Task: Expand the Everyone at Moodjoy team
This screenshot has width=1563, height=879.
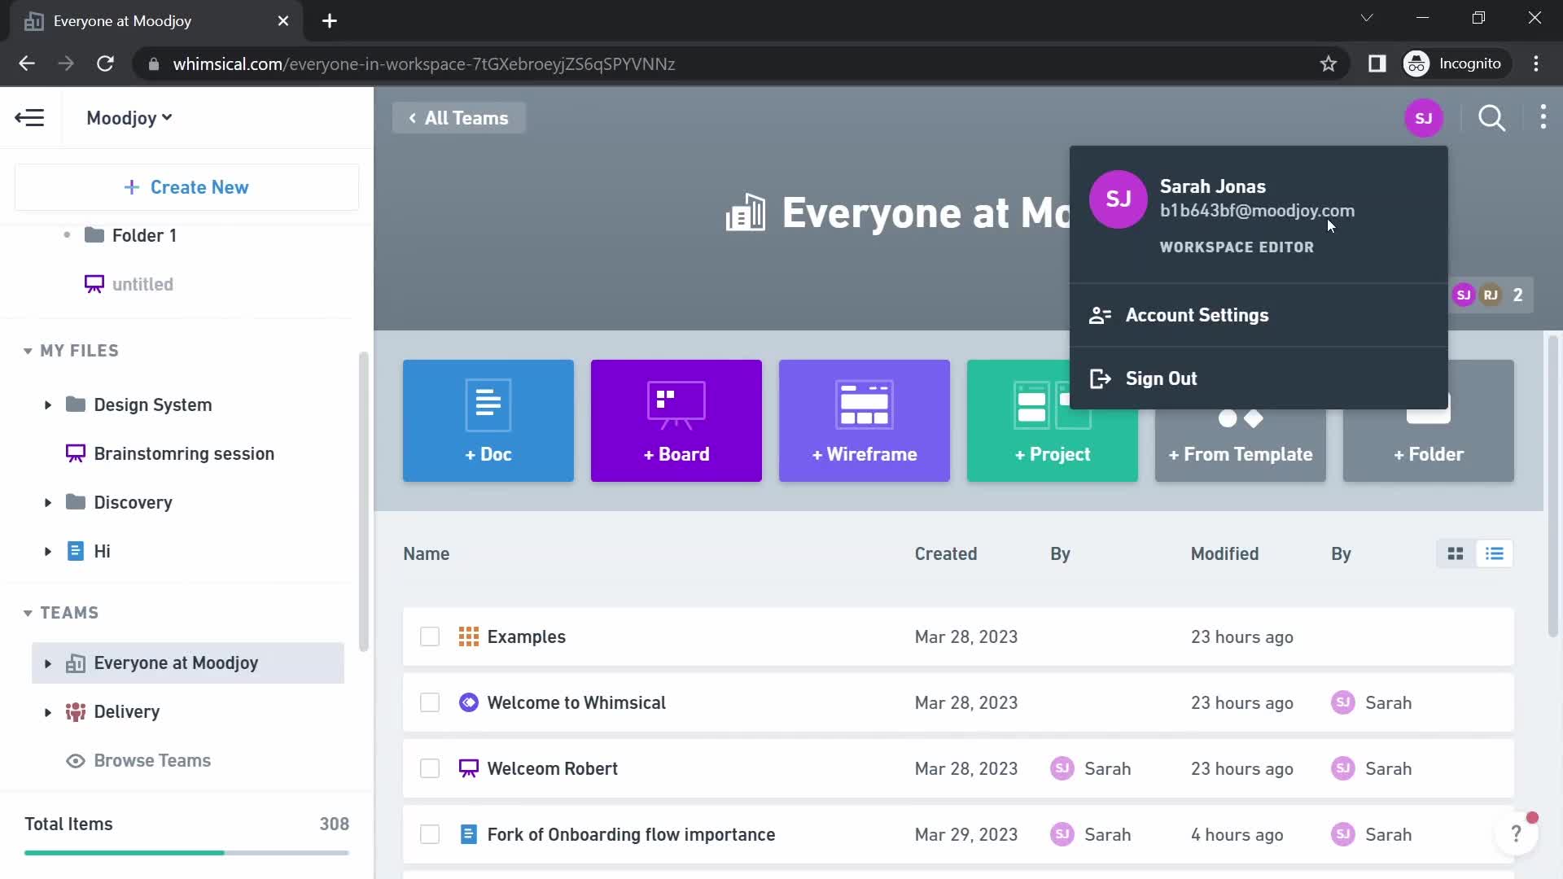Action: (x=48, y=663)
